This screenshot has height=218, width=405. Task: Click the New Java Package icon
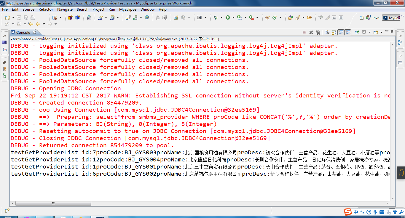(x=267, y=17)
